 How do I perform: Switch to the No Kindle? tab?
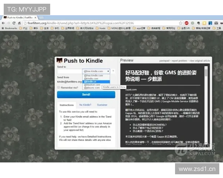pyautogui.click(x=85, y=105)
